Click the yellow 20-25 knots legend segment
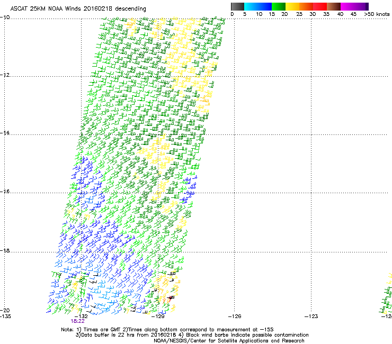The image size is (392, 344). click(x=292, y=6)
